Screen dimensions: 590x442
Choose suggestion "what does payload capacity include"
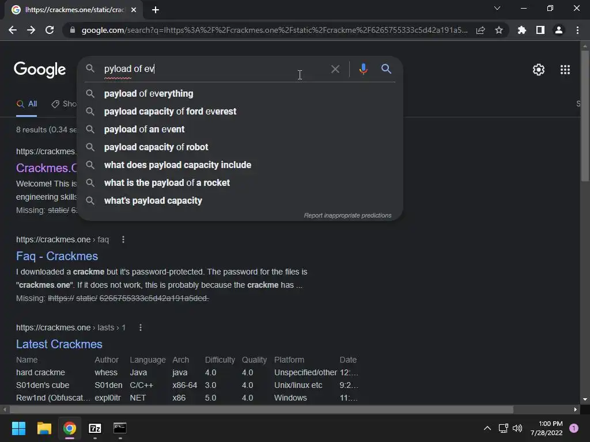pos(240,165)
